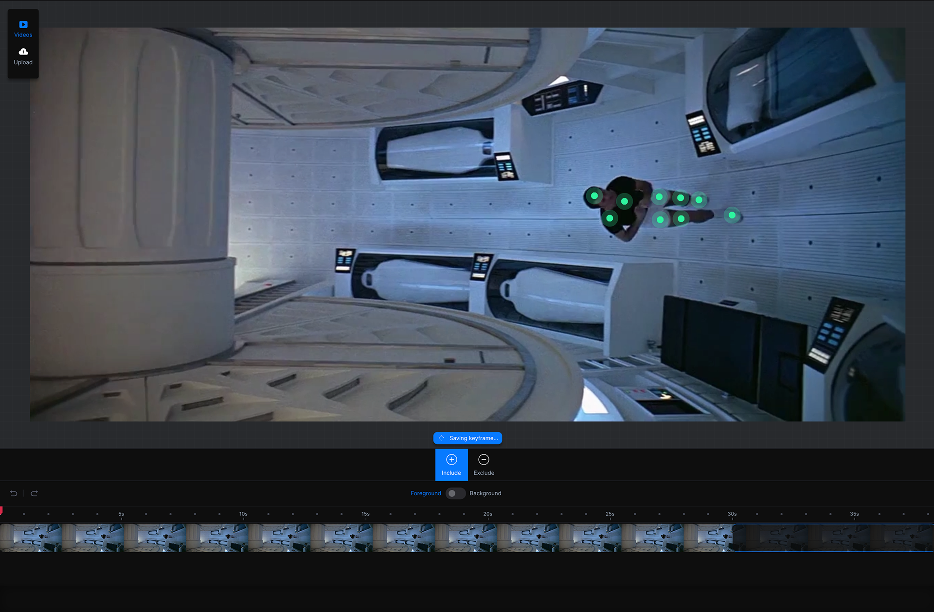
Task: Click the Saving keyframe status badge
Action: (467, 438)
